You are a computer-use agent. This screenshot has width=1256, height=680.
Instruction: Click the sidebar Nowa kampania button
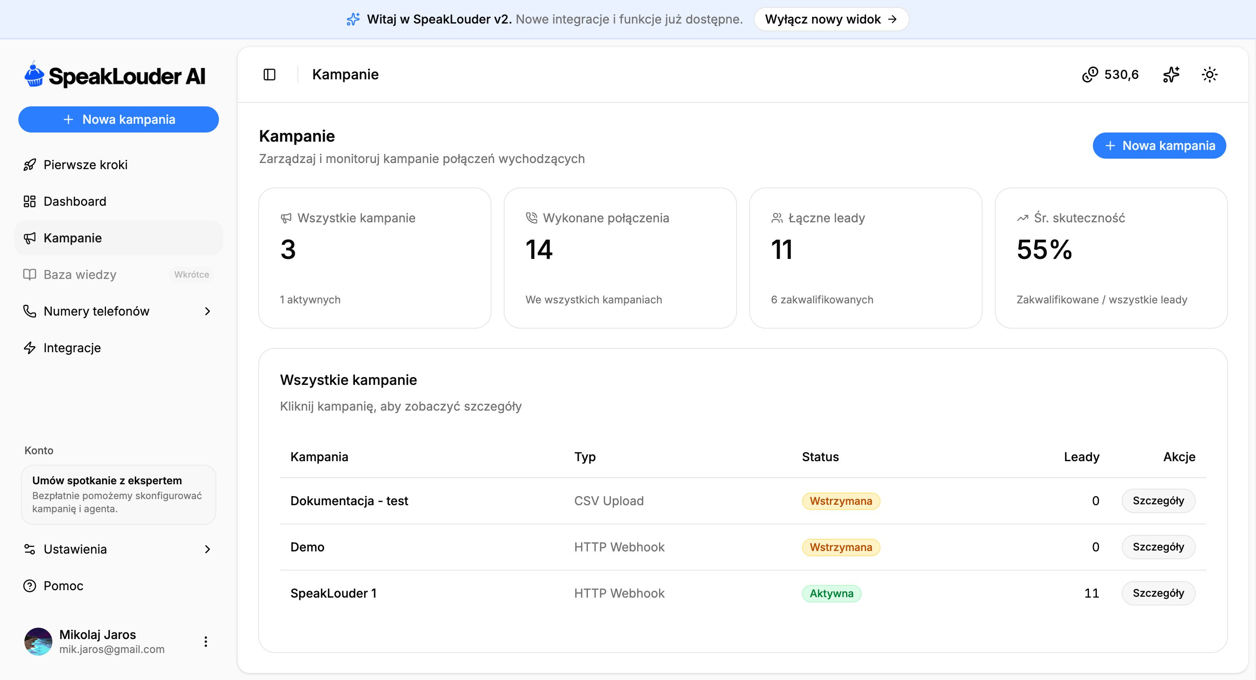119,119
